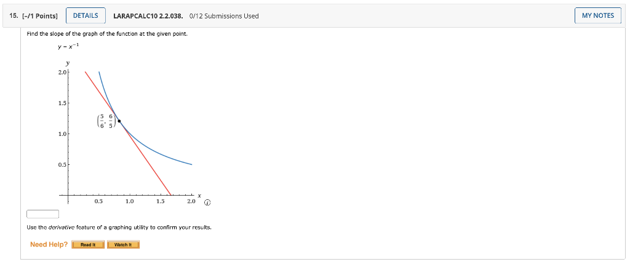Click the x axis label
Screen dimensions: 630x267
(x=199, y=195)
